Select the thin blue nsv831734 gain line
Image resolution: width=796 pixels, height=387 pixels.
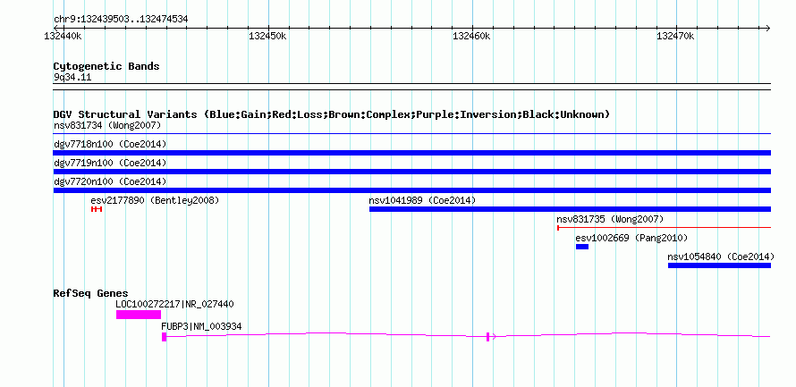pos(411,134)
